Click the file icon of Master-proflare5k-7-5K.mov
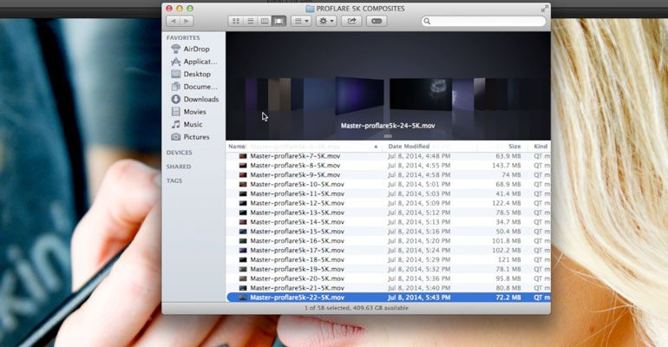 click(x=243, y=156)
